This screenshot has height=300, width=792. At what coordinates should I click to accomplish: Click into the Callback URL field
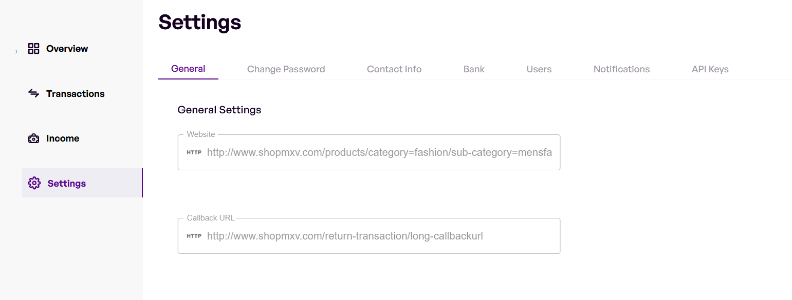(x=379, y=236)
